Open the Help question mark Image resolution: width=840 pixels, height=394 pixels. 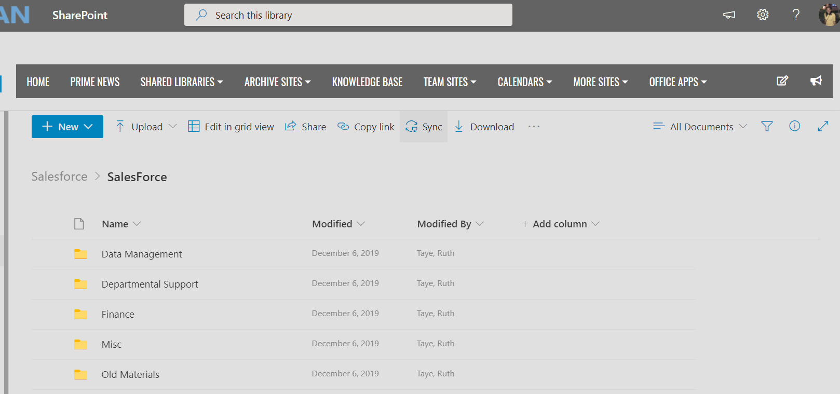click(x=796, y=15)
